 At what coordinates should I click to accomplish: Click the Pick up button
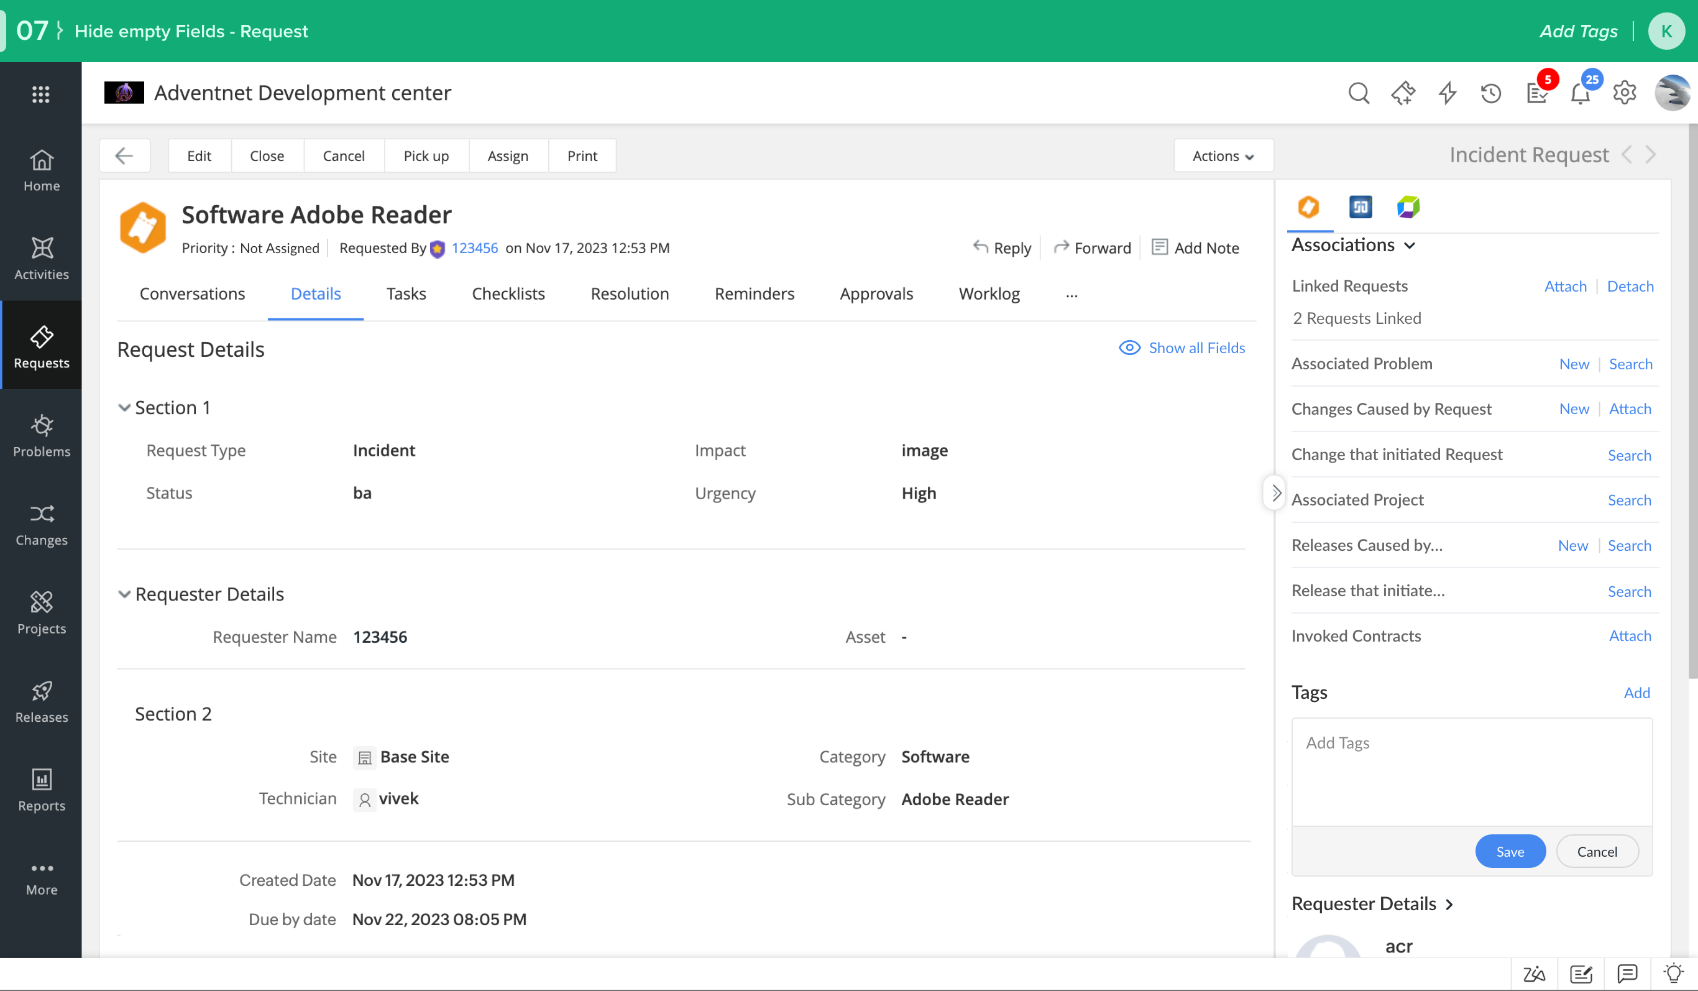click(426, 155)
